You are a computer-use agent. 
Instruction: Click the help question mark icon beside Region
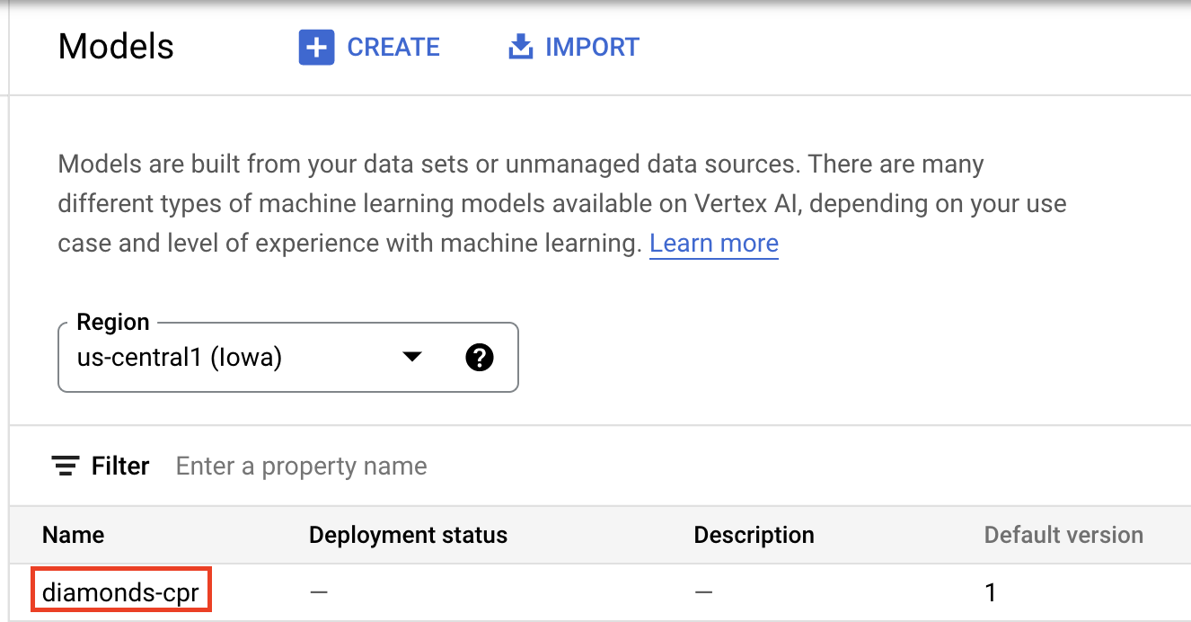pyautogui.click(x=481, y=357)
